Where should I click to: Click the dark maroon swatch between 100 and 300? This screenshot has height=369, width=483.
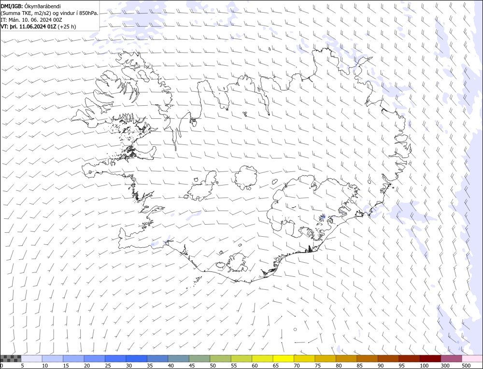click(430, 358)
